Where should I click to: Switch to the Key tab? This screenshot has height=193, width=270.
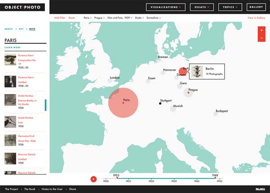tap(21, 29)
